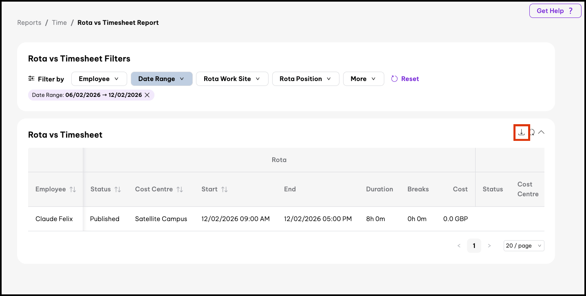
Task: Refresh the Rota vs Timesheet table
Action: coord(532,132)
